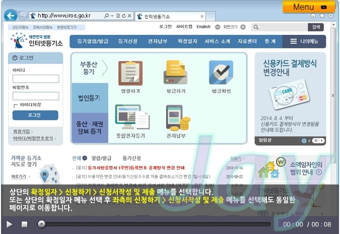Image resolution: width=340 pixels, height=234 pixels.
Task: Open the 통계 menu
Action: (270, 41)
